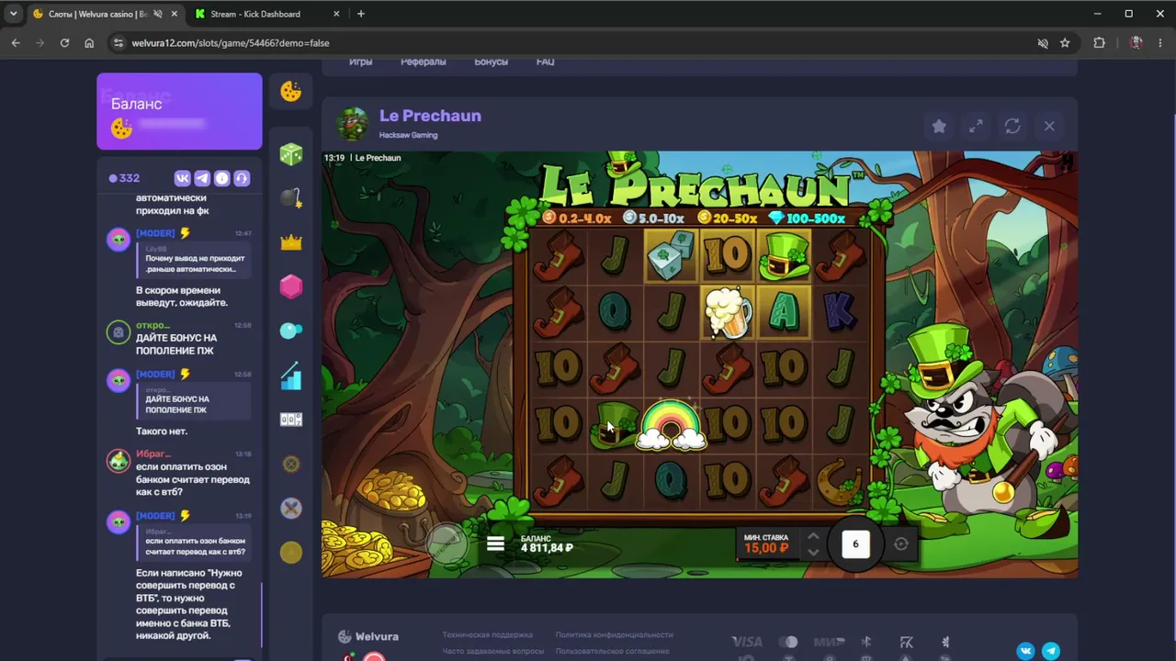This screenshot has height=661, width=1176.
Task: Open the VK link in chat header
Action: (182, 178)
